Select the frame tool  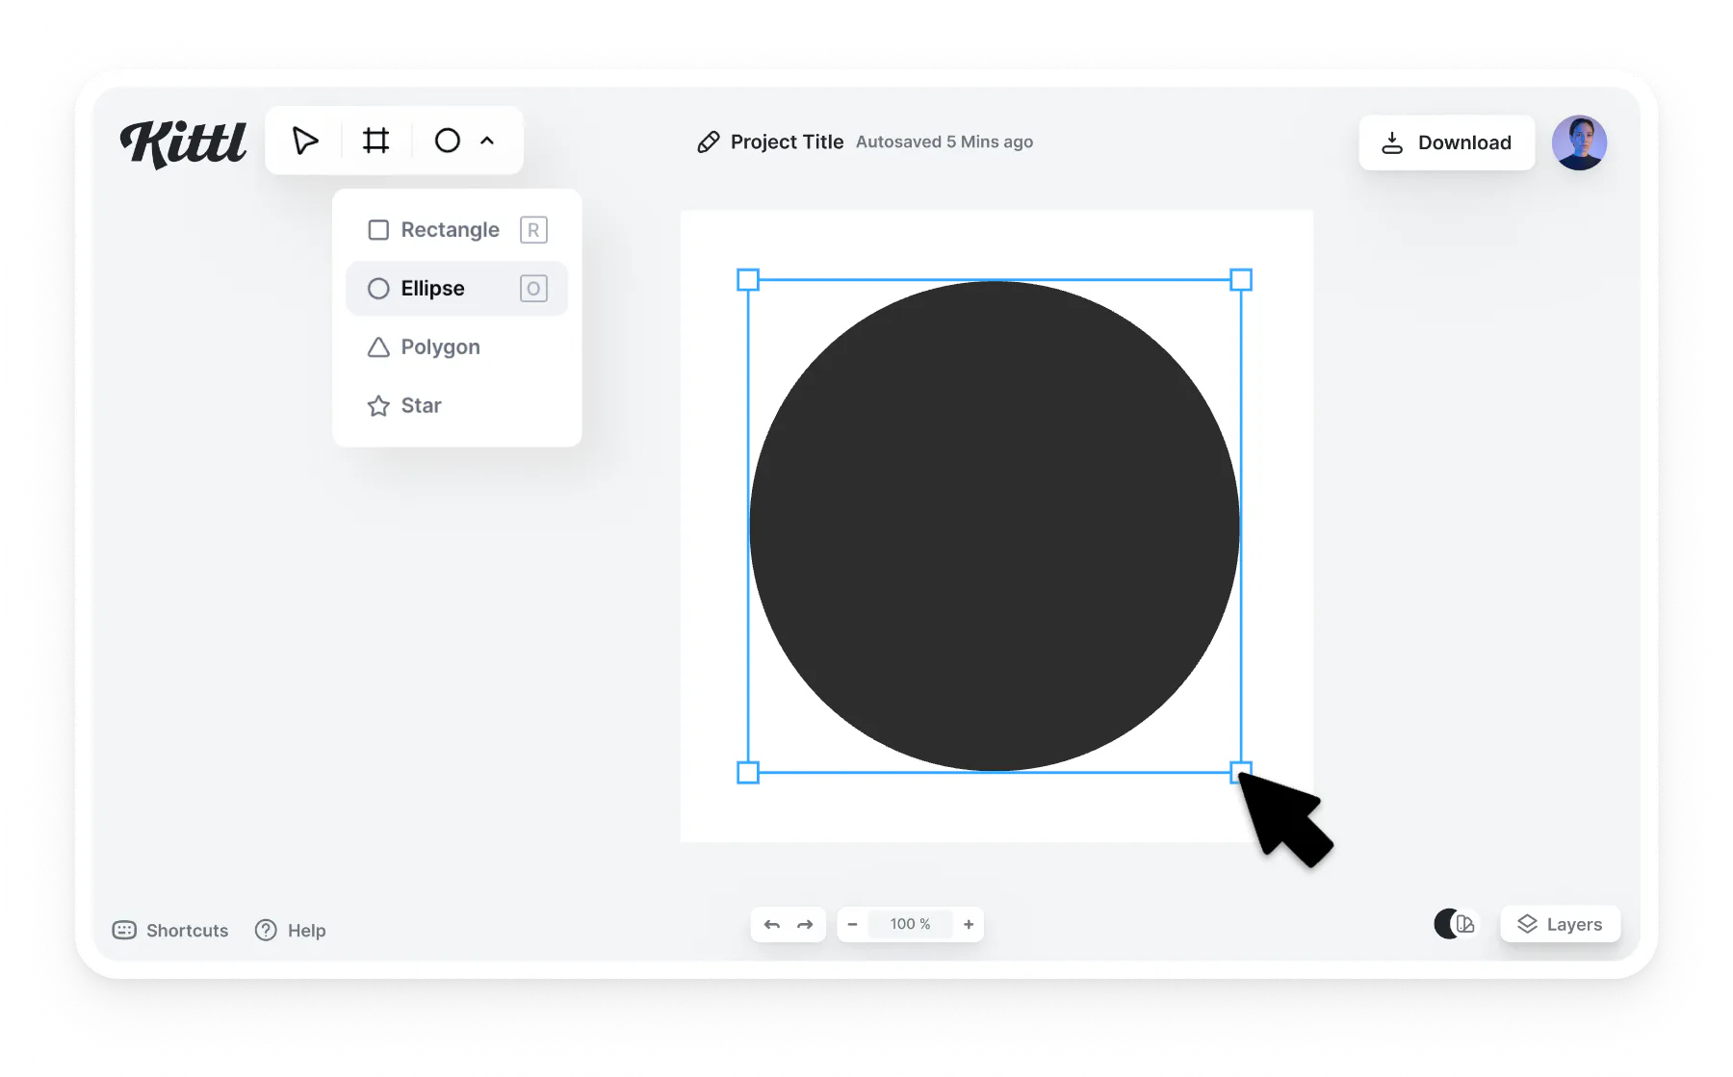click(x=375, y=141)
